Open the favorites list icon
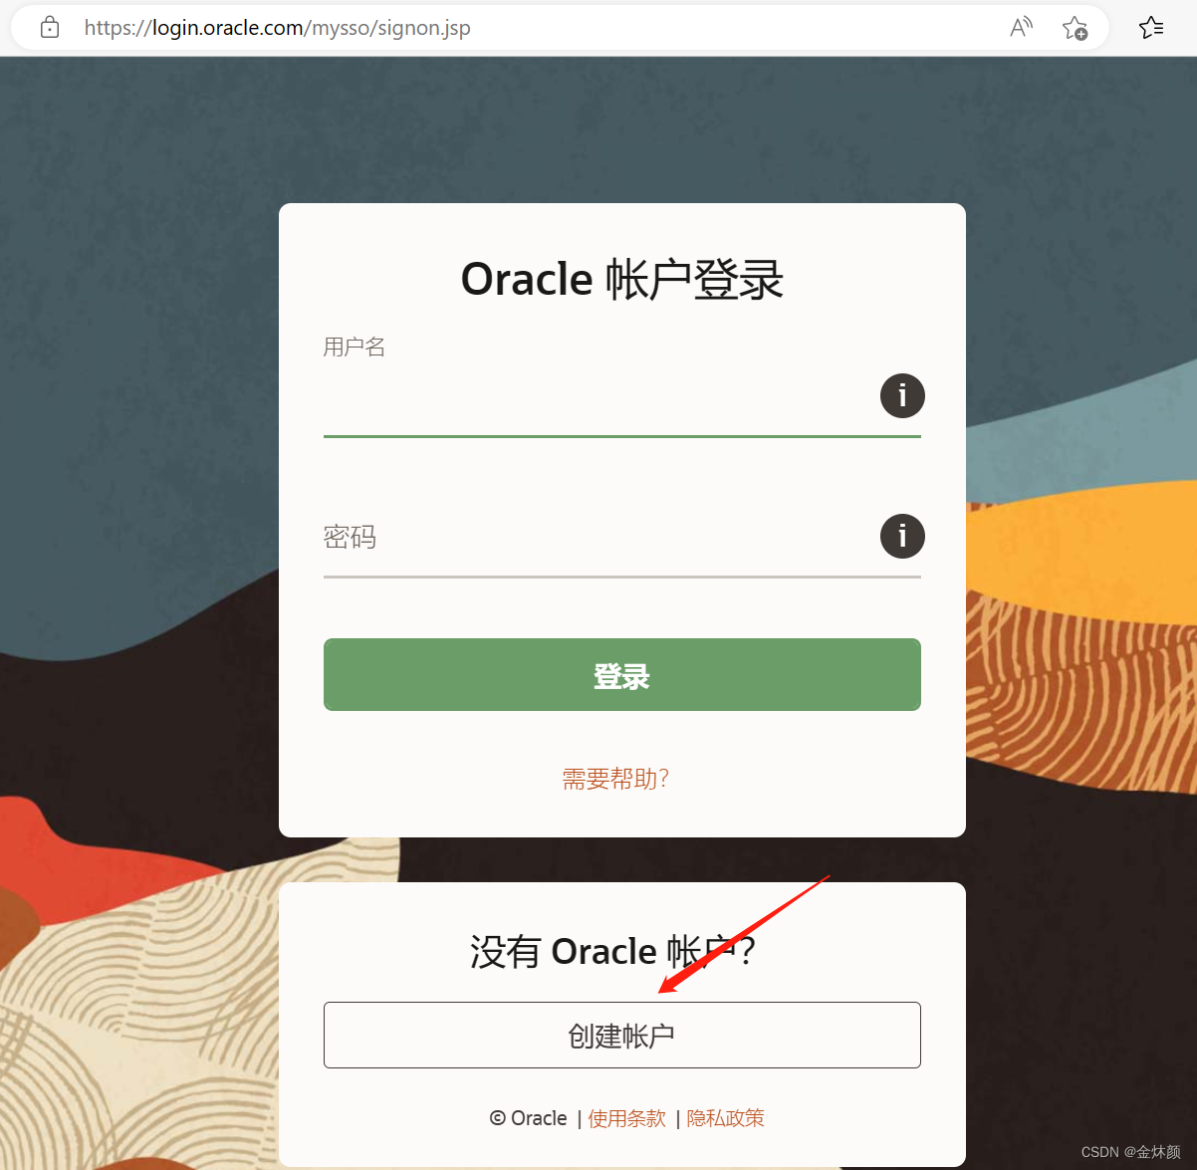Screen dimensions: 1197x1170 pos(1151,28)
